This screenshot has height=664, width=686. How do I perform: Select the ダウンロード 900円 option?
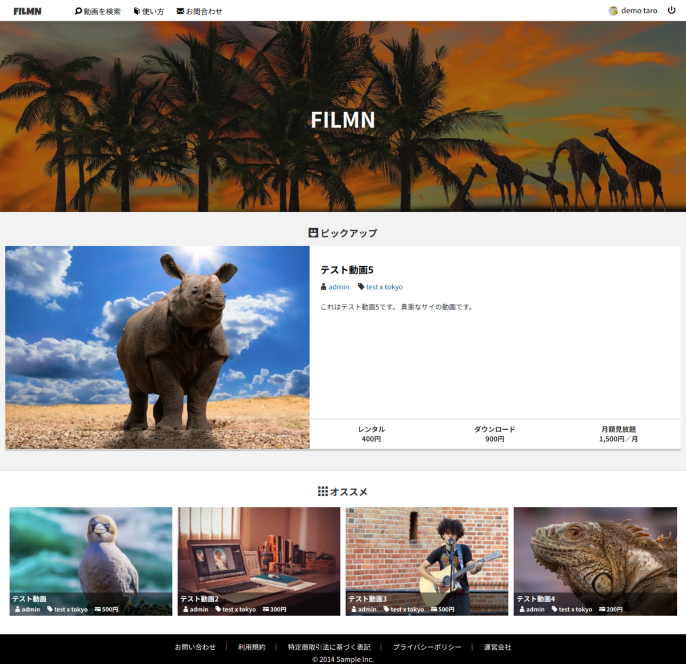pyautogui.click(x=495, y=434)
